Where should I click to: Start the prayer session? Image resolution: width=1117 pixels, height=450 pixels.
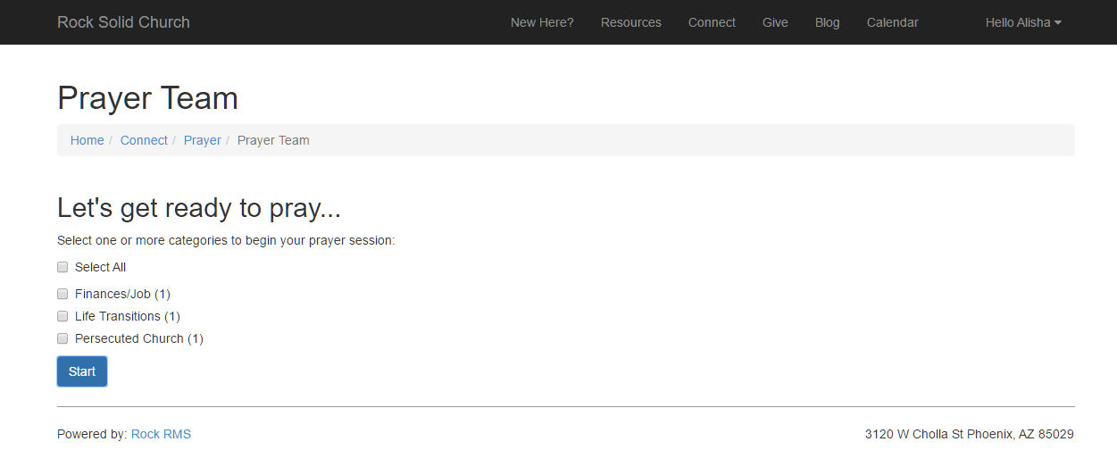(82, 371)
